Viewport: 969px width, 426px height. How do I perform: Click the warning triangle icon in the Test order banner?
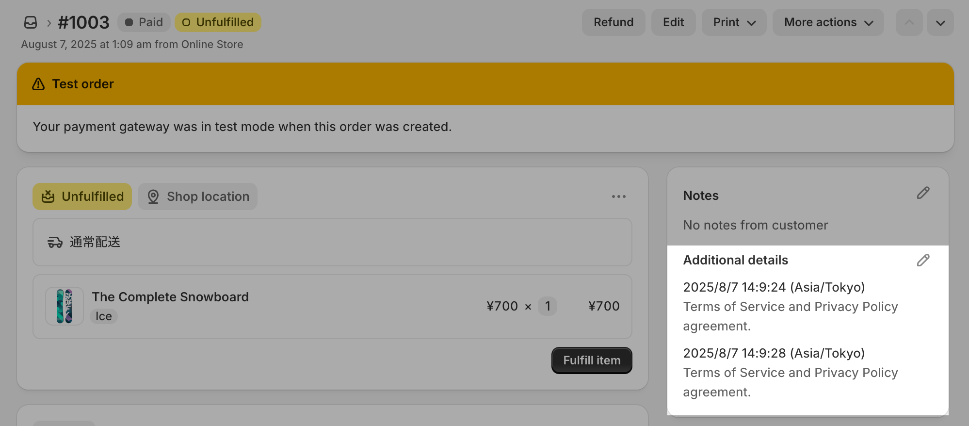coord(38,84)
